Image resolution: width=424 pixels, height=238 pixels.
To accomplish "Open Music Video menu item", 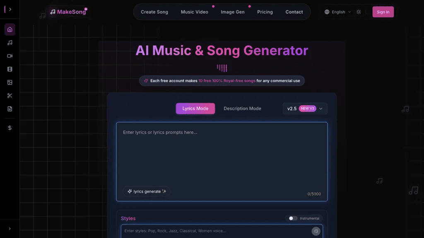I will (195, 12).
